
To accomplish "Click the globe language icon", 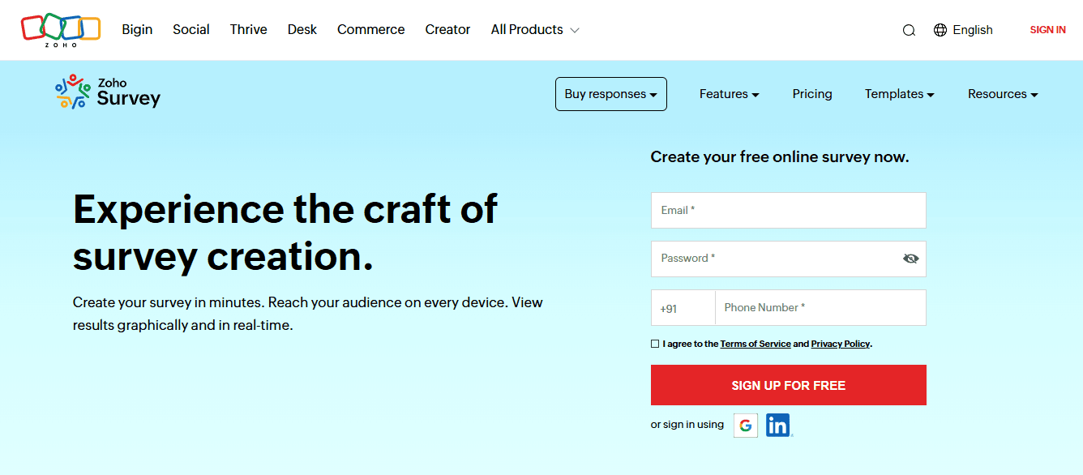I will point(940,30).
